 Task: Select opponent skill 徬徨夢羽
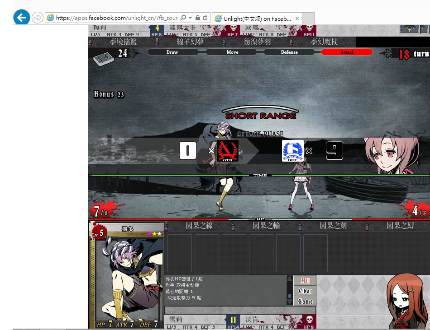257,42
